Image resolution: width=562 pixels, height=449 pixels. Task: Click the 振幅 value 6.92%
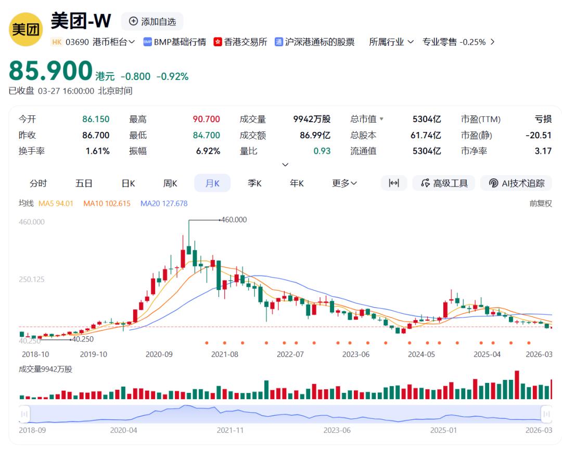tap(208, 151)
